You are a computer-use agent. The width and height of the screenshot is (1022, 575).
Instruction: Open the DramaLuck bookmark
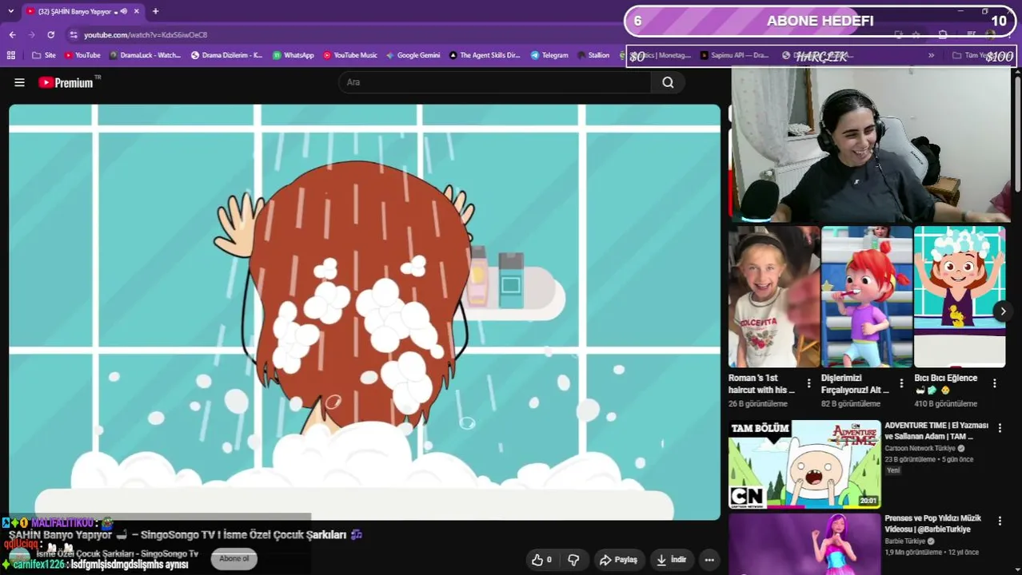click(146, 55)
